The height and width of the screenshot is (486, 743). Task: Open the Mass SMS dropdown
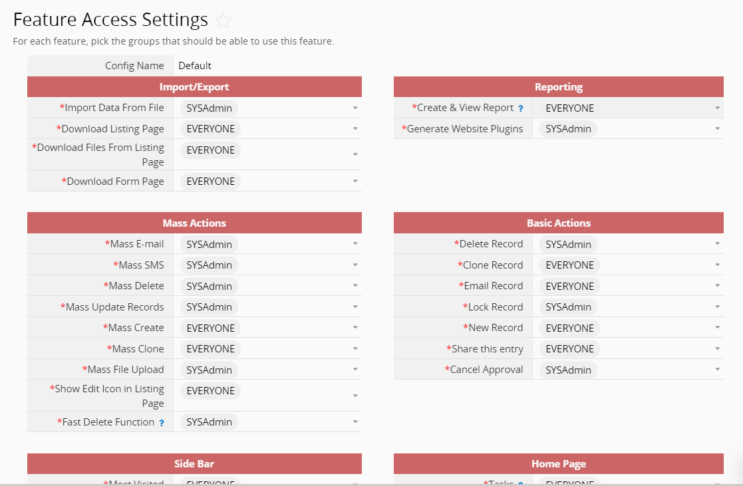355,265
